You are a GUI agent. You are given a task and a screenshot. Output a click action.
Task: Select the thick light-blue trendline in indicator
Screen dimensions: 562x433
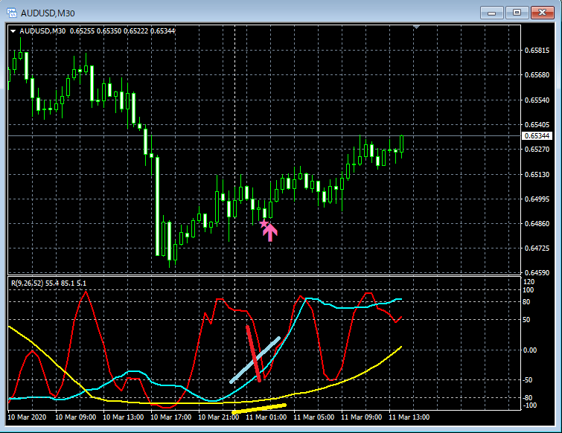pos(255,360)
